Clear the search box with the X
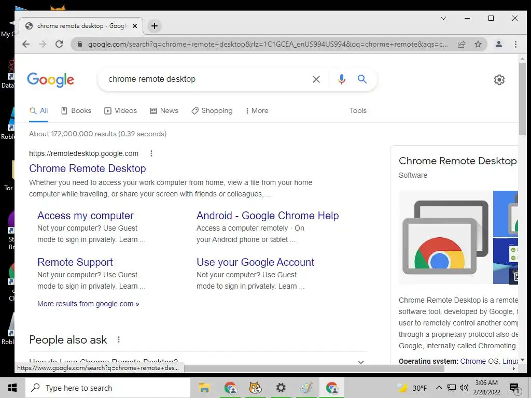This screenshot has height=398, width=531. point(316,79)
